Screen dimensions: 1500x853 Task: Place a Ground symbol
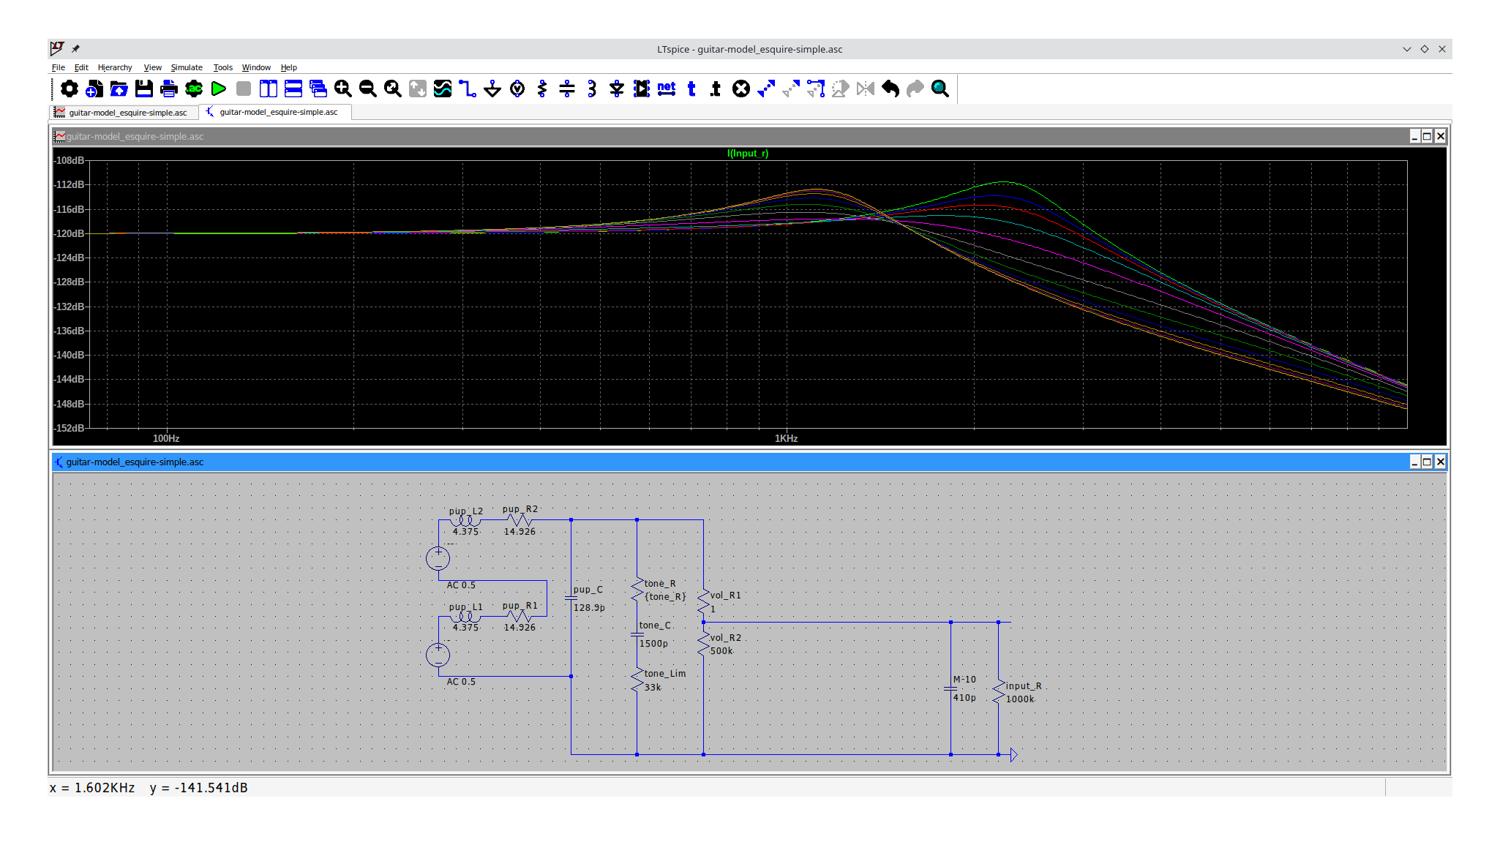click(492, 89)
